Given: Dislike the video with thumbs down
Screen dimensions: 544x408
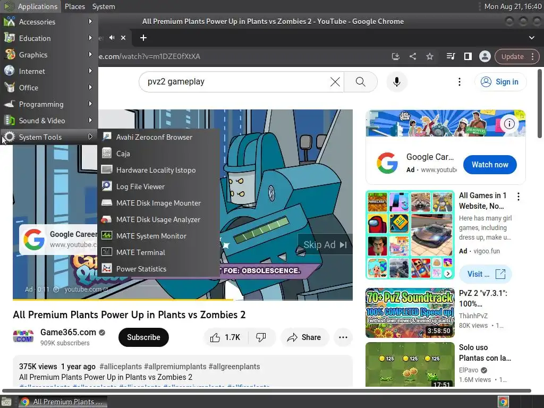Looking at the screenshot, I should (x=261, y=337).
